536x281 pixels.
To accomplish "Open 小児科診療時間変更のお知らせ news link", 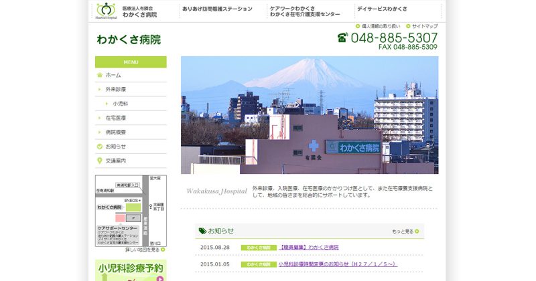I will 338,264.
